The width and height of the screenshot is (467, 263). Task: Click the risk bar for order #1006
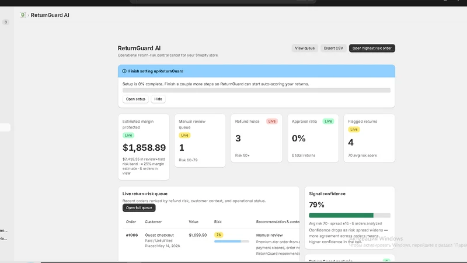click(231, 241)
